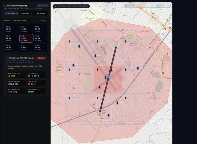Click the 68.5 mm/h Z-R rain rate value

tap(33, 76)
